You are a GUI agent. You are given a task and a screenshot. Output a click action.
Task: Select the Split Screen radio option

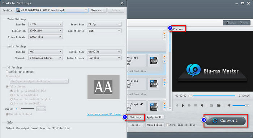[7, 87]
